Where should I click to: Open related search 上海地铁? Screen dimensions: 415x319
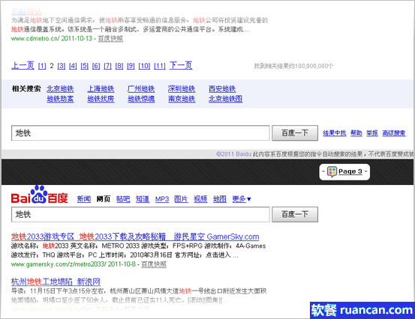tap(101, 88)
